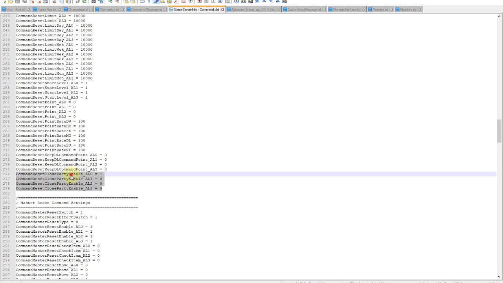Click the vertical scrollbar down arrow

[499, 276]
